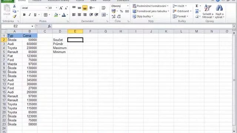Expand Formátovat jako tabulku menu
The width and height of the screenshot is (237, 133).
click(151, 11)
